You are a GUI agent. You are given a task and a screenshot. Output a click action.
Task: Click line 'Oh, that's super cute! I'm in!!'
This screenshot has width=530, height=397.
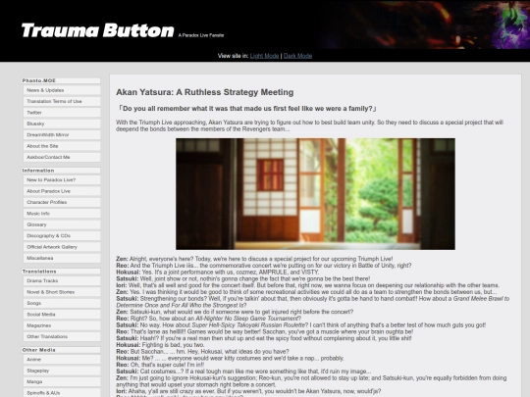160,365
